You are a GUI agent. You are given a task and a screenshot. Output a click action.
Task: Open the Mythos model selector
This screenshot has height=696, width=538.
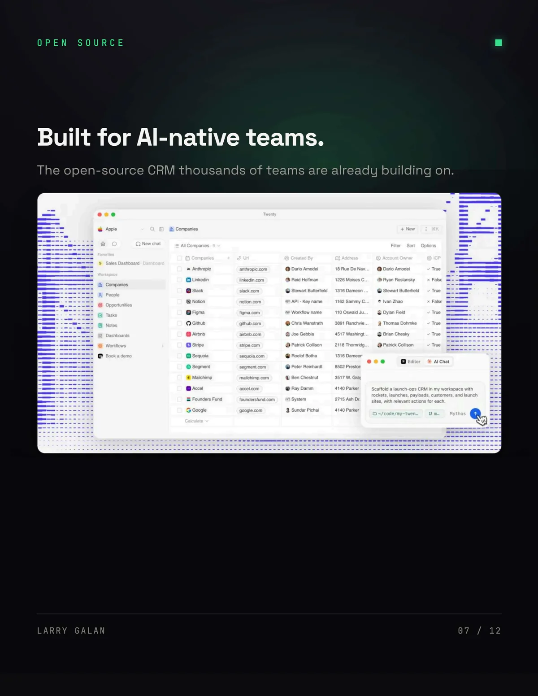pos(457,414)
